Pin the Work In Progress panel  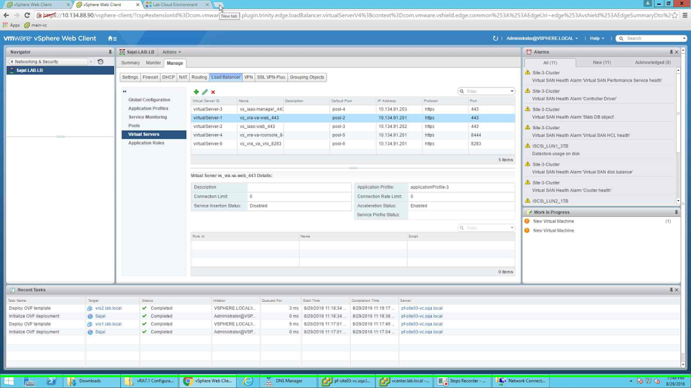click(676, 212)
